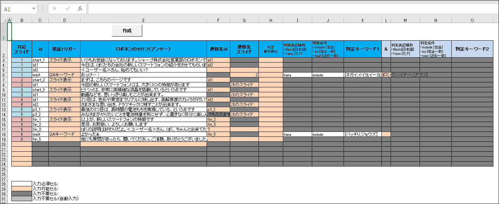The width and height of the screenshot is (499, 204).
Task: Select the QAキーワード cell in the おっけー! row
Action: tap(65, 75)
